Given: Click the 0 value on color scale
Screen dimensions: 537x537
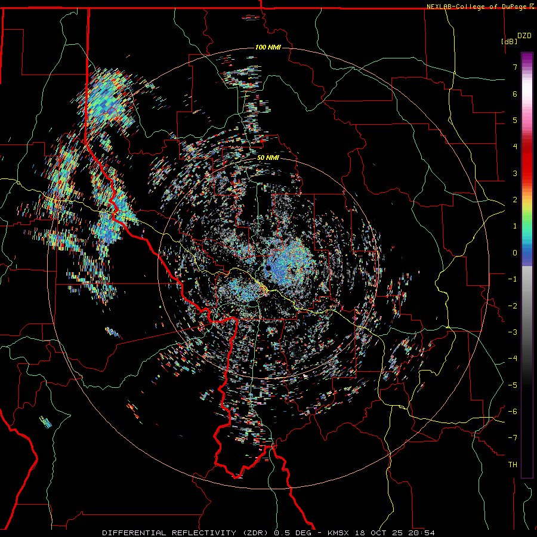Looking at the screenshot, I should tap(515, 253).
